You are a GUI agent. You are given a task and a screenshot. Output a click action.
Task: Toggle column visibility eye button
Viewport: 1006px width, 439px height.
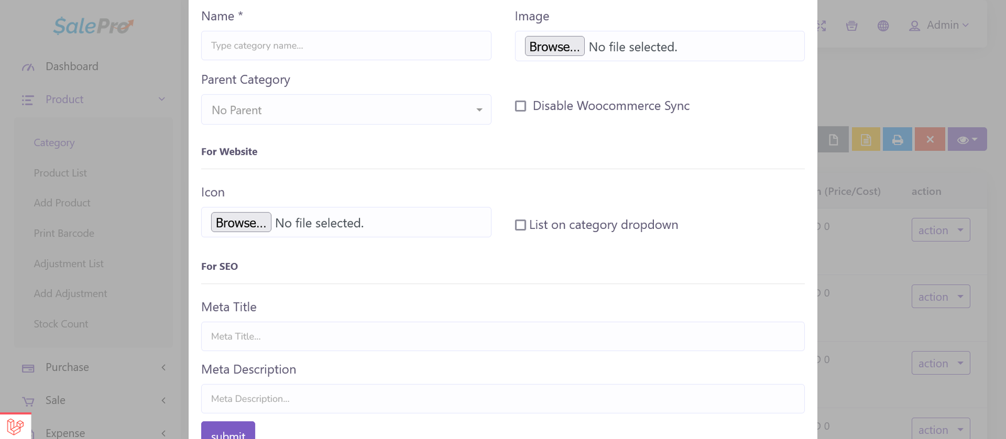(x=966, y=140)
